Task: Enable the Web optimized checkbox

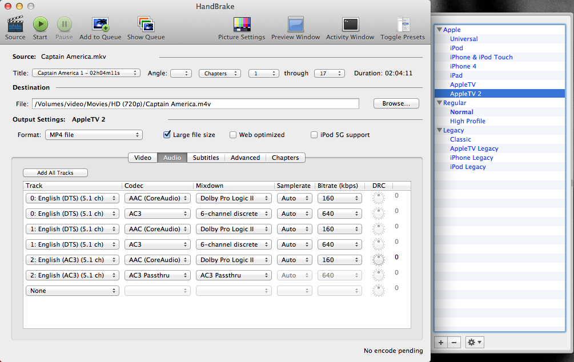Action: pyautogui.click(x=233, y=135)
